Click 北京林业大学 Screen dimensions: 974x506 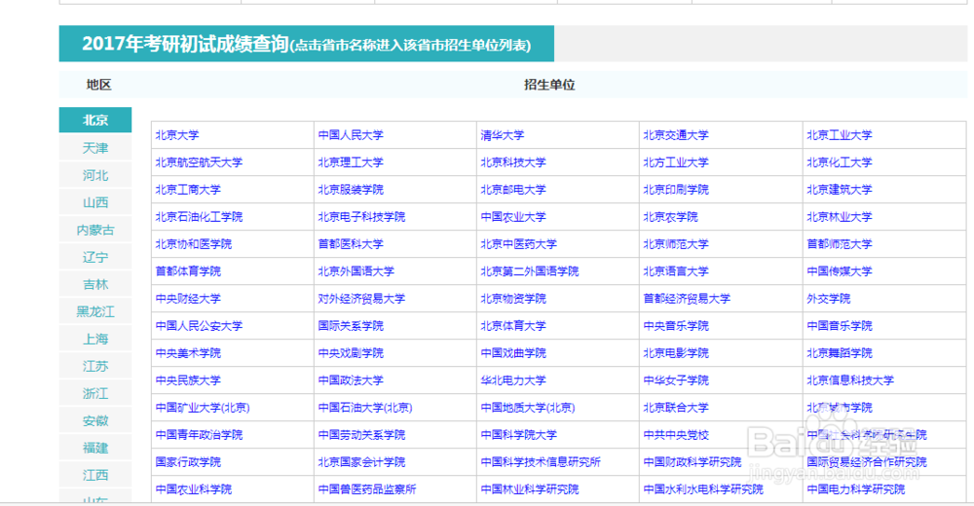point(840,217)
